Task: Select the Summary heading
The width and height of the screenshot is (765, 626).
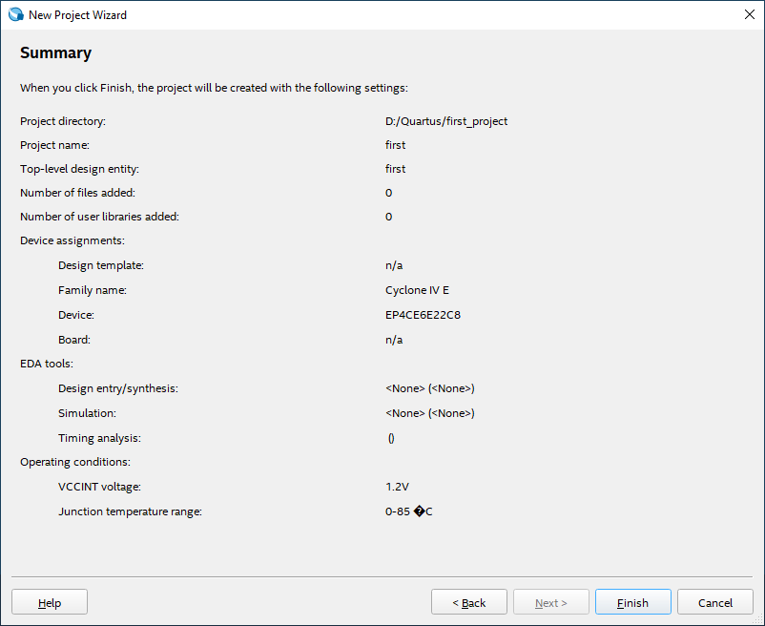Action: (56, 53)
